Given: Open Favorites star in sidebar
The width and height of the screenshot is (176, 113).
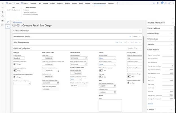Looking at the screenshot, I should point(3,12).
